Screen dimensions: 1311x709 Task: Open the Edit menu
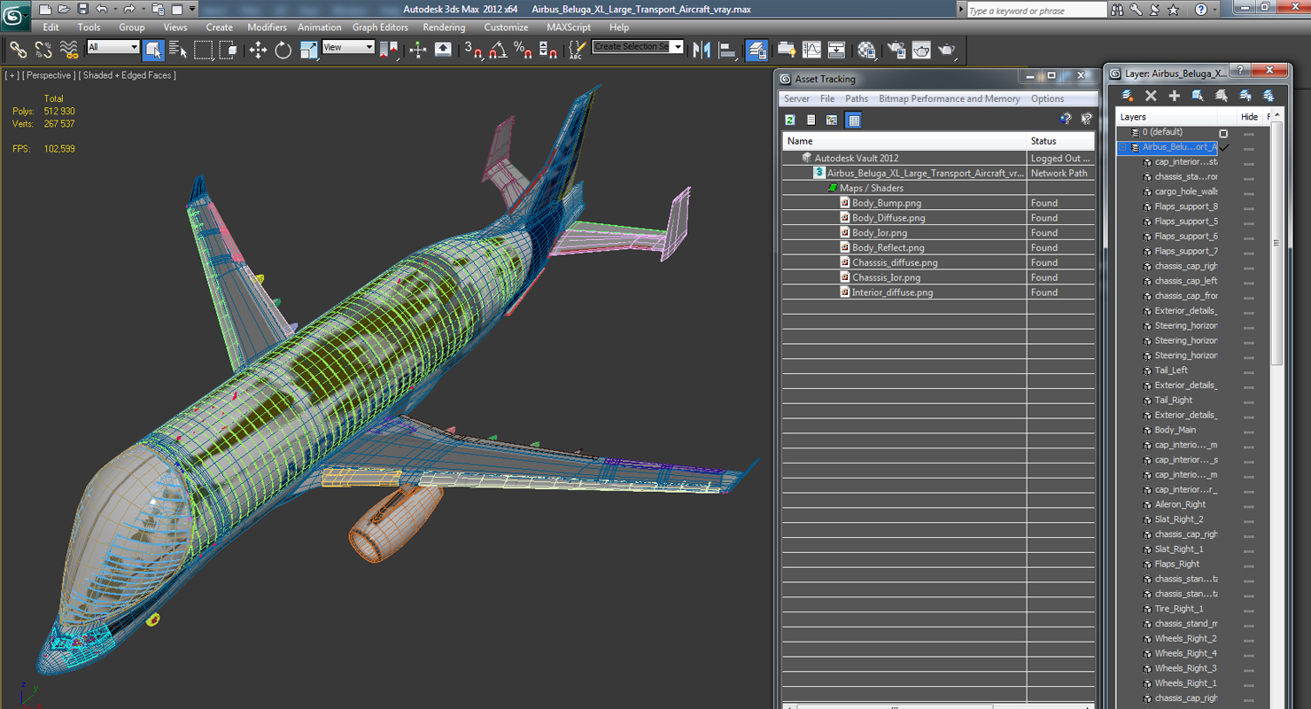(50, 27)
